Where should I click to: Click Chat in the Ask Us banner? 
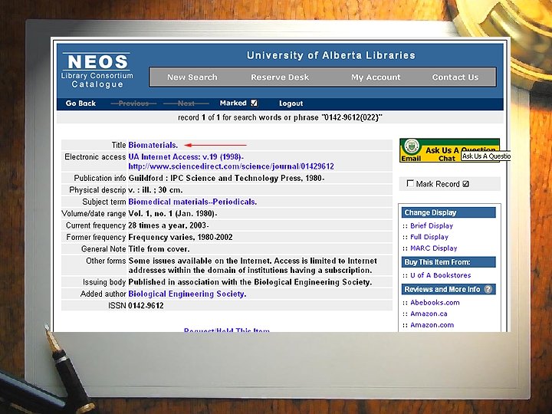click(447, 159)
